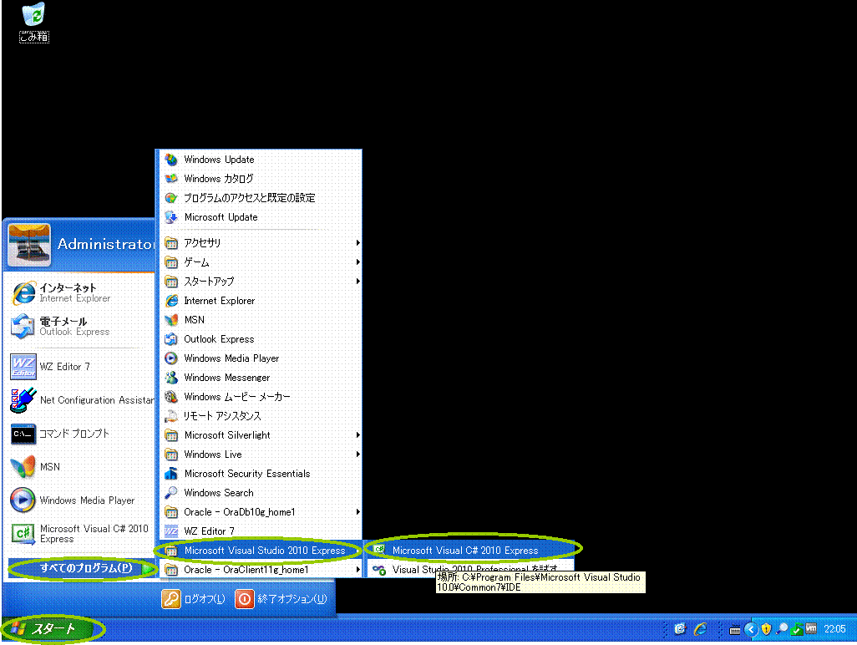Click the プログラムのアクセスと既定の設定 icon

[x=171, y=197]
